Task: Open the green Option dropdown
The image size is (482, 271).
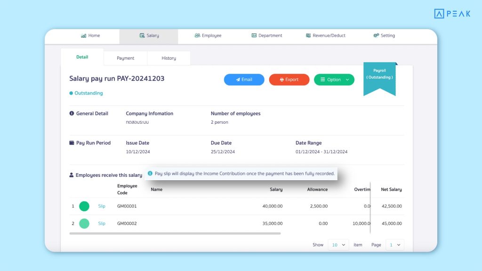Action: pos(334,80)
